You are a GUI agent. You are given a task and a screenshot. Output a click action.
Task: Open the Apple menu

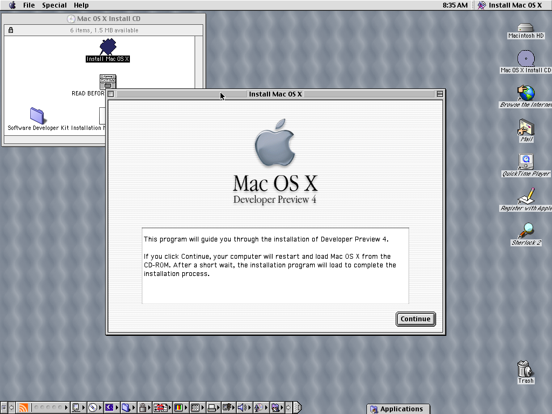point(12,5)
